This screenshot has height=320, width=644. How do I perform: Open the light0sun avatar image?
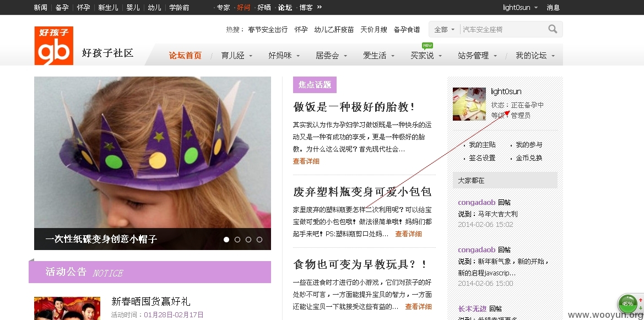coord(469,104)
